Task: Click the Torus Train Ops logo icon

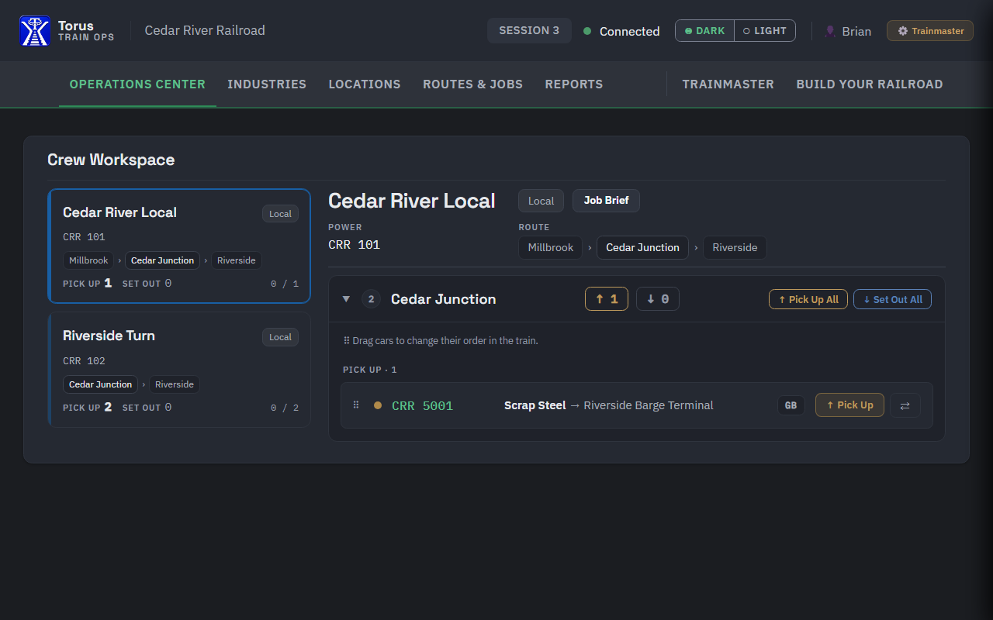Action: point(35,31)
